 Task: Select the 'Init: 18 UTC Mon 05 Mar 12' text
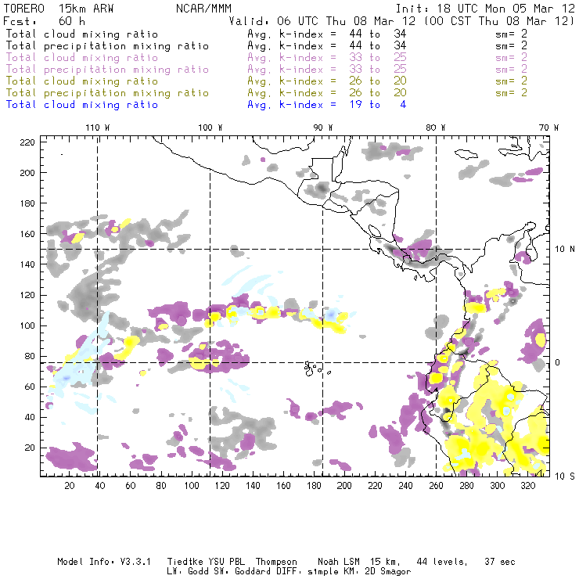click(x=485, y=9)
